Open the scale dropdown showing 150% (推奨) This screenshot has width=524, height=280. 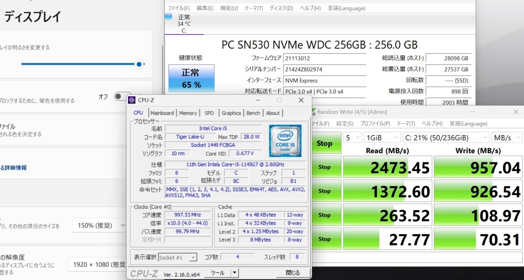click(x=100, y=226)
